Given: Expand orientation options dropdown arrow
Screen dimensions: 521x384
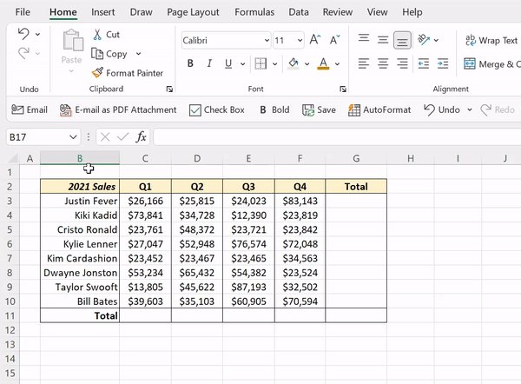Looking at the screenshot, I should point(436,40).
